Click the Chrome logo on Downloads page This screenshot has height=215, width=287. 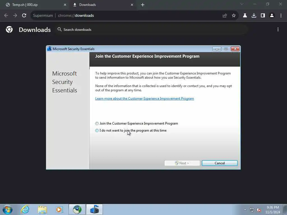coord(9,29)
